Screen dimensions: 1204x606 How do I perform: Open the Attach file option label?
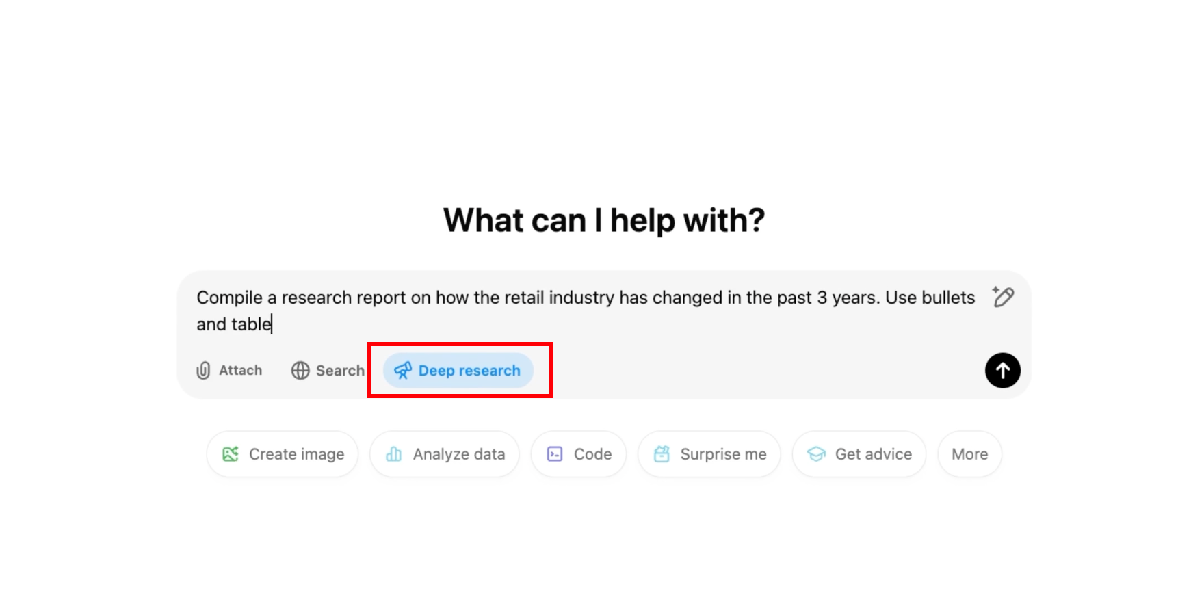pyautogui.click(x=240, y=371)
